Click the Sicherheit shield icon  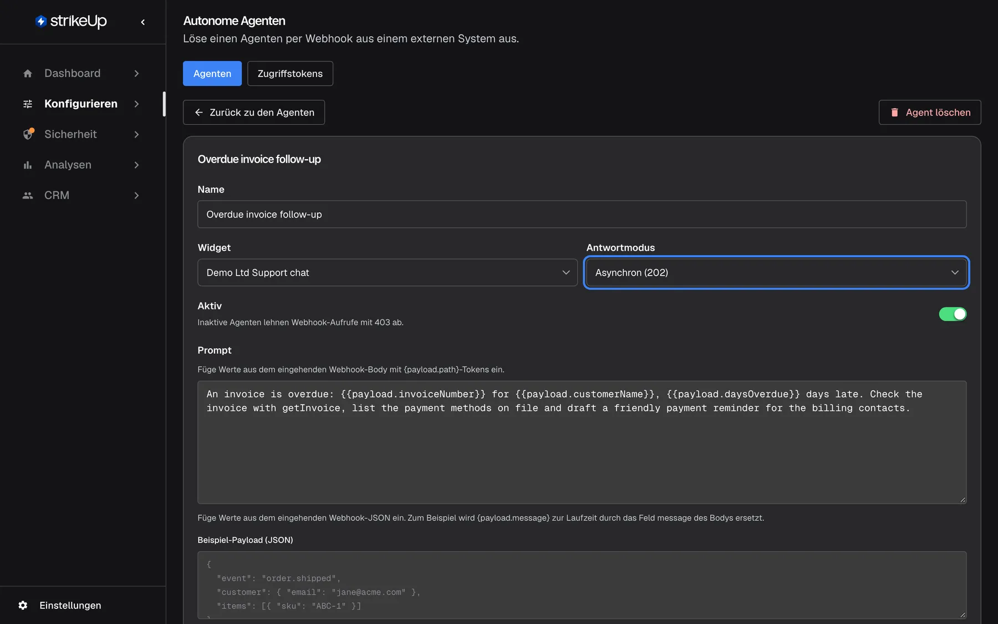[x=28, y=134]
